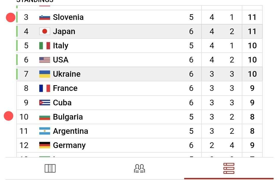Open the court view tab at bottom
This screenshot has height=180, width=279.
(x=50, y=168)
